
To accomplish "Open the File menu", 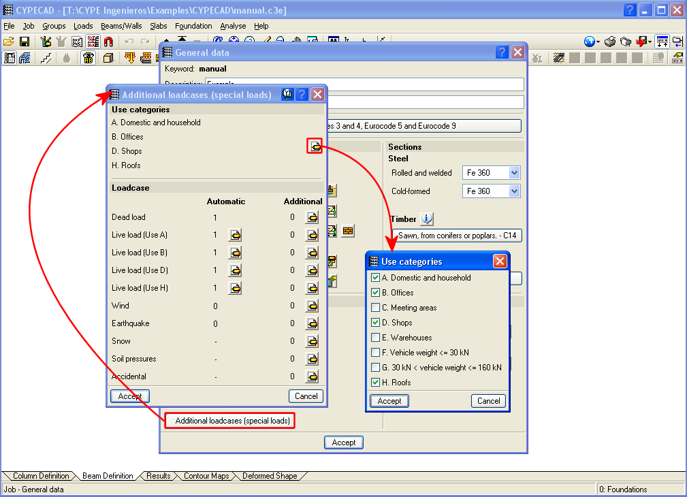I will tap(9, 26).
